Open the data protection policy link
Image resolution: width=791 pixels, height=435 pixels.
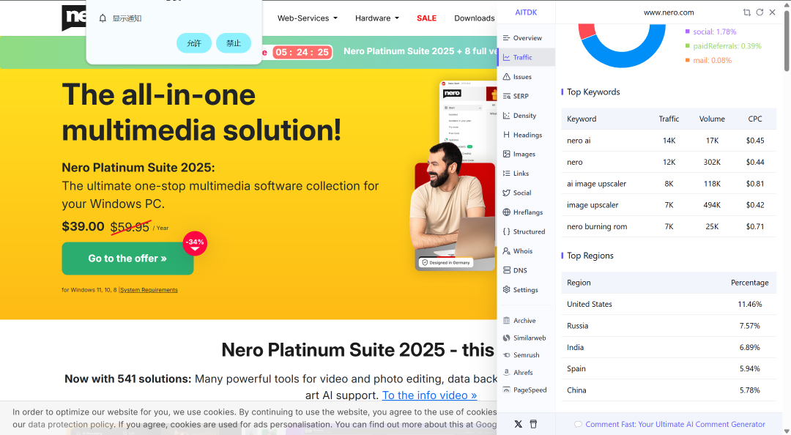point(71,425)
